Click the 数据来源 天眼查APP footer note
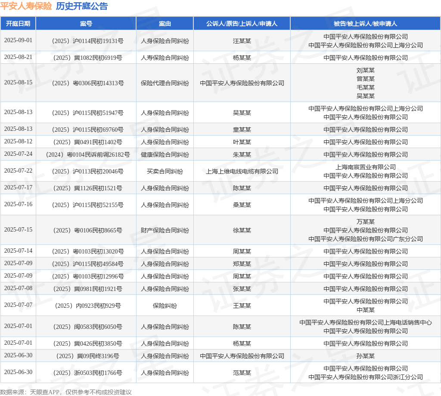Screen dimensions: 441x396 66,392
